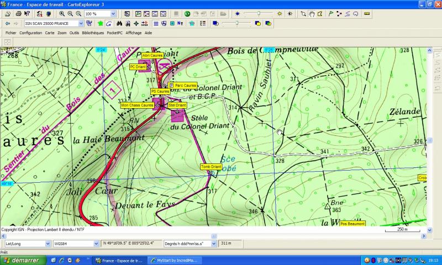Click the blue and yellow overlay icon

coord(257,23)
